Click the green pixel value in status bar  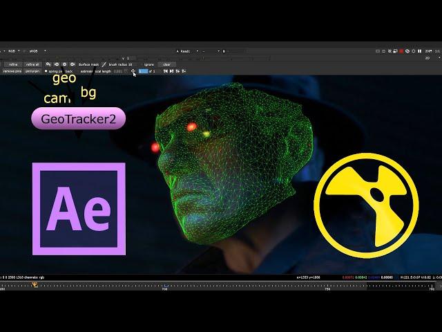[361, 277]
